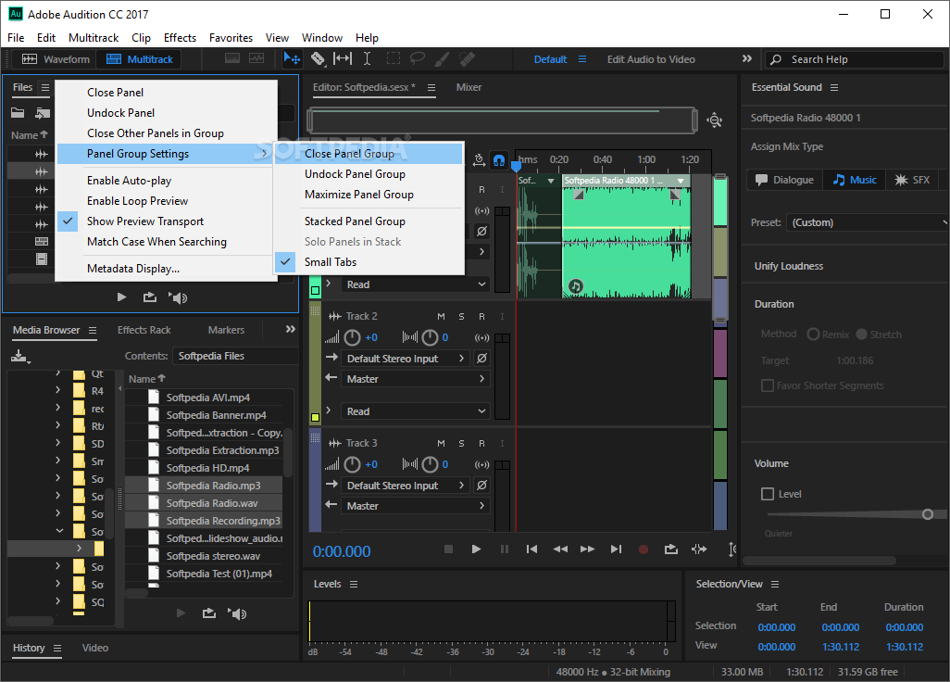Viewport: 950px width, 682px height.
Task: Play preview in Files panel
Action: [x=121, y=297]
